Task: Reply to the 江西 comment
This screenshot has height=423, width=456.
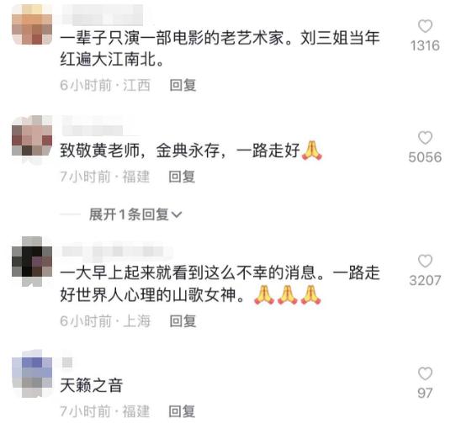Action: pyautogui.click(x=183, y=85)
